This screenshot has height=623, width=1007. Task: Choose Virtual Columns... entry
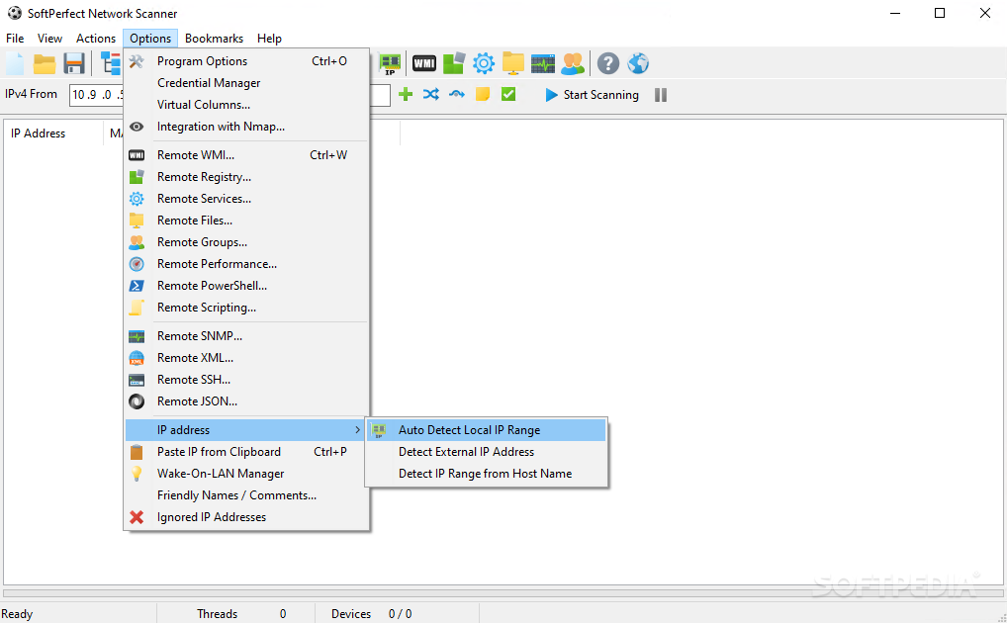[x=247, y=105]
